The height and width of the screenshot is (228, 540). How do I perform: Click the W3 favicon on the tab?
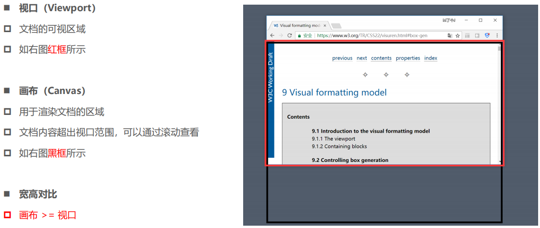click(276, 26)
